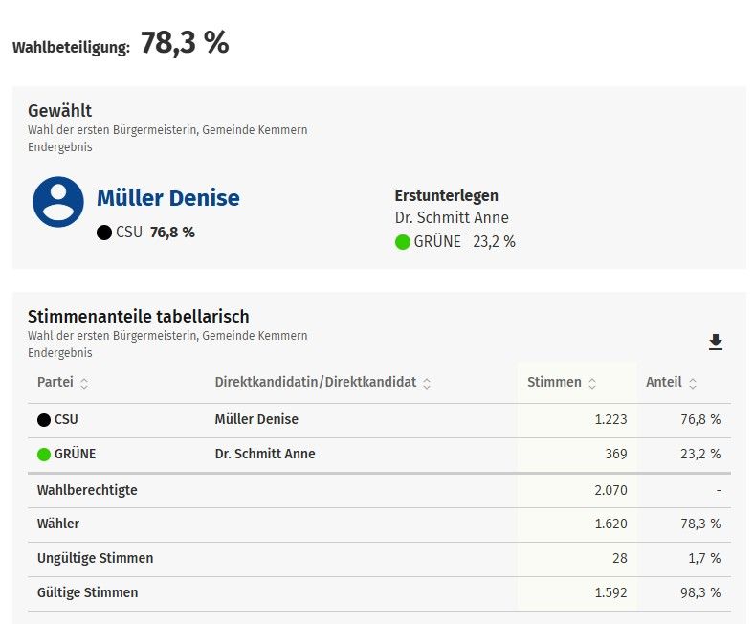Sort by Direktkandidatin/Direktkandidat column arrows

click(427, 383)
